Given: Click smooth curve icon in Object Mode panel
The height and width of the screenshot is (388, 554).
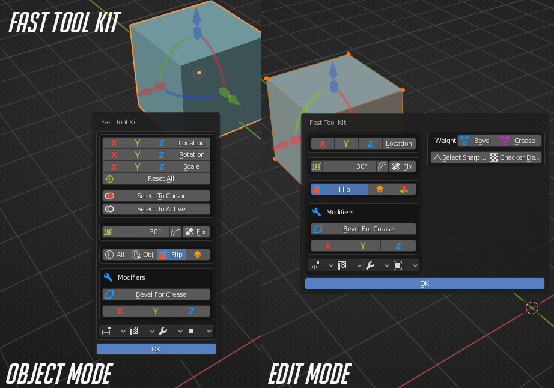Looking at the screenshot, I should [x=175, y=232].
